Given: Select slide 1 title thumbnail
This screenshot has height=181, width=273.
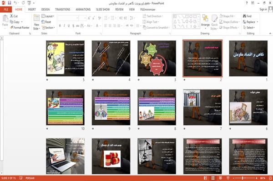Looking at the screenshot, I should (x=248, y=59).
